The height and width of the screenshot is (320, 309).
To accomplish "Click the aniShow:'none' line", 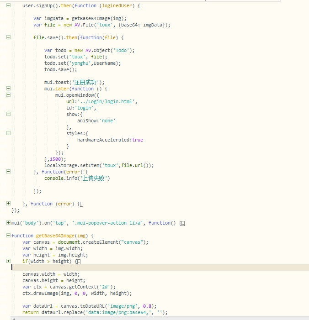I will (96, 121).
